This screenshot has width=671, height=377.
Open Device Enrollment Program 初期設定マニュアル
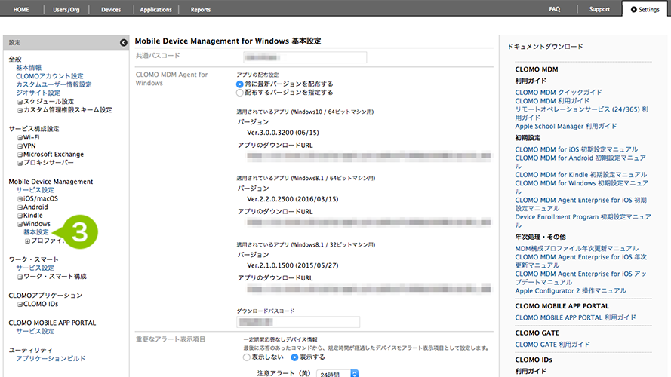point(583,221)
